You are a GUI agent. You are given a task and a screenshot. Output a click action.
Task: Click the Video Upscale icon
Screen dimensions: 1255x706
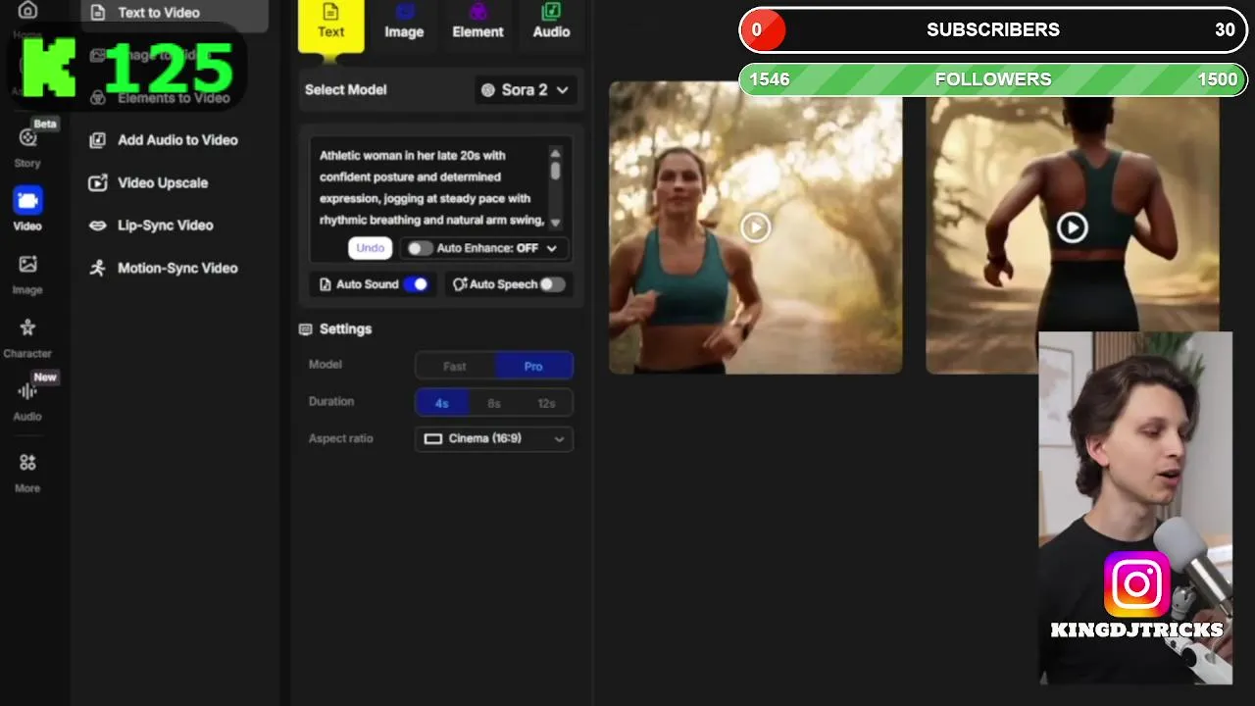[x=97, y=183]
